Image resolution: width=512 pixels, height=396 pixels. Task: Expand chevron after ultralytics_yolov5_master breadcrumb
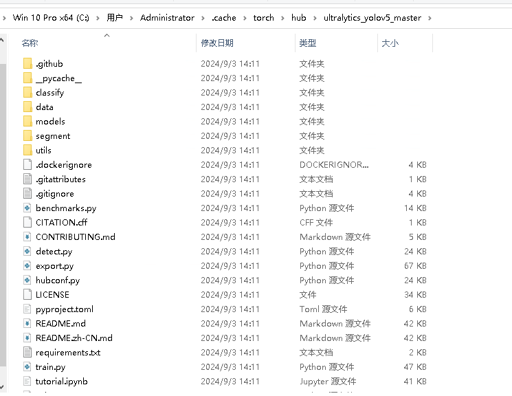(x=430, y=18)
